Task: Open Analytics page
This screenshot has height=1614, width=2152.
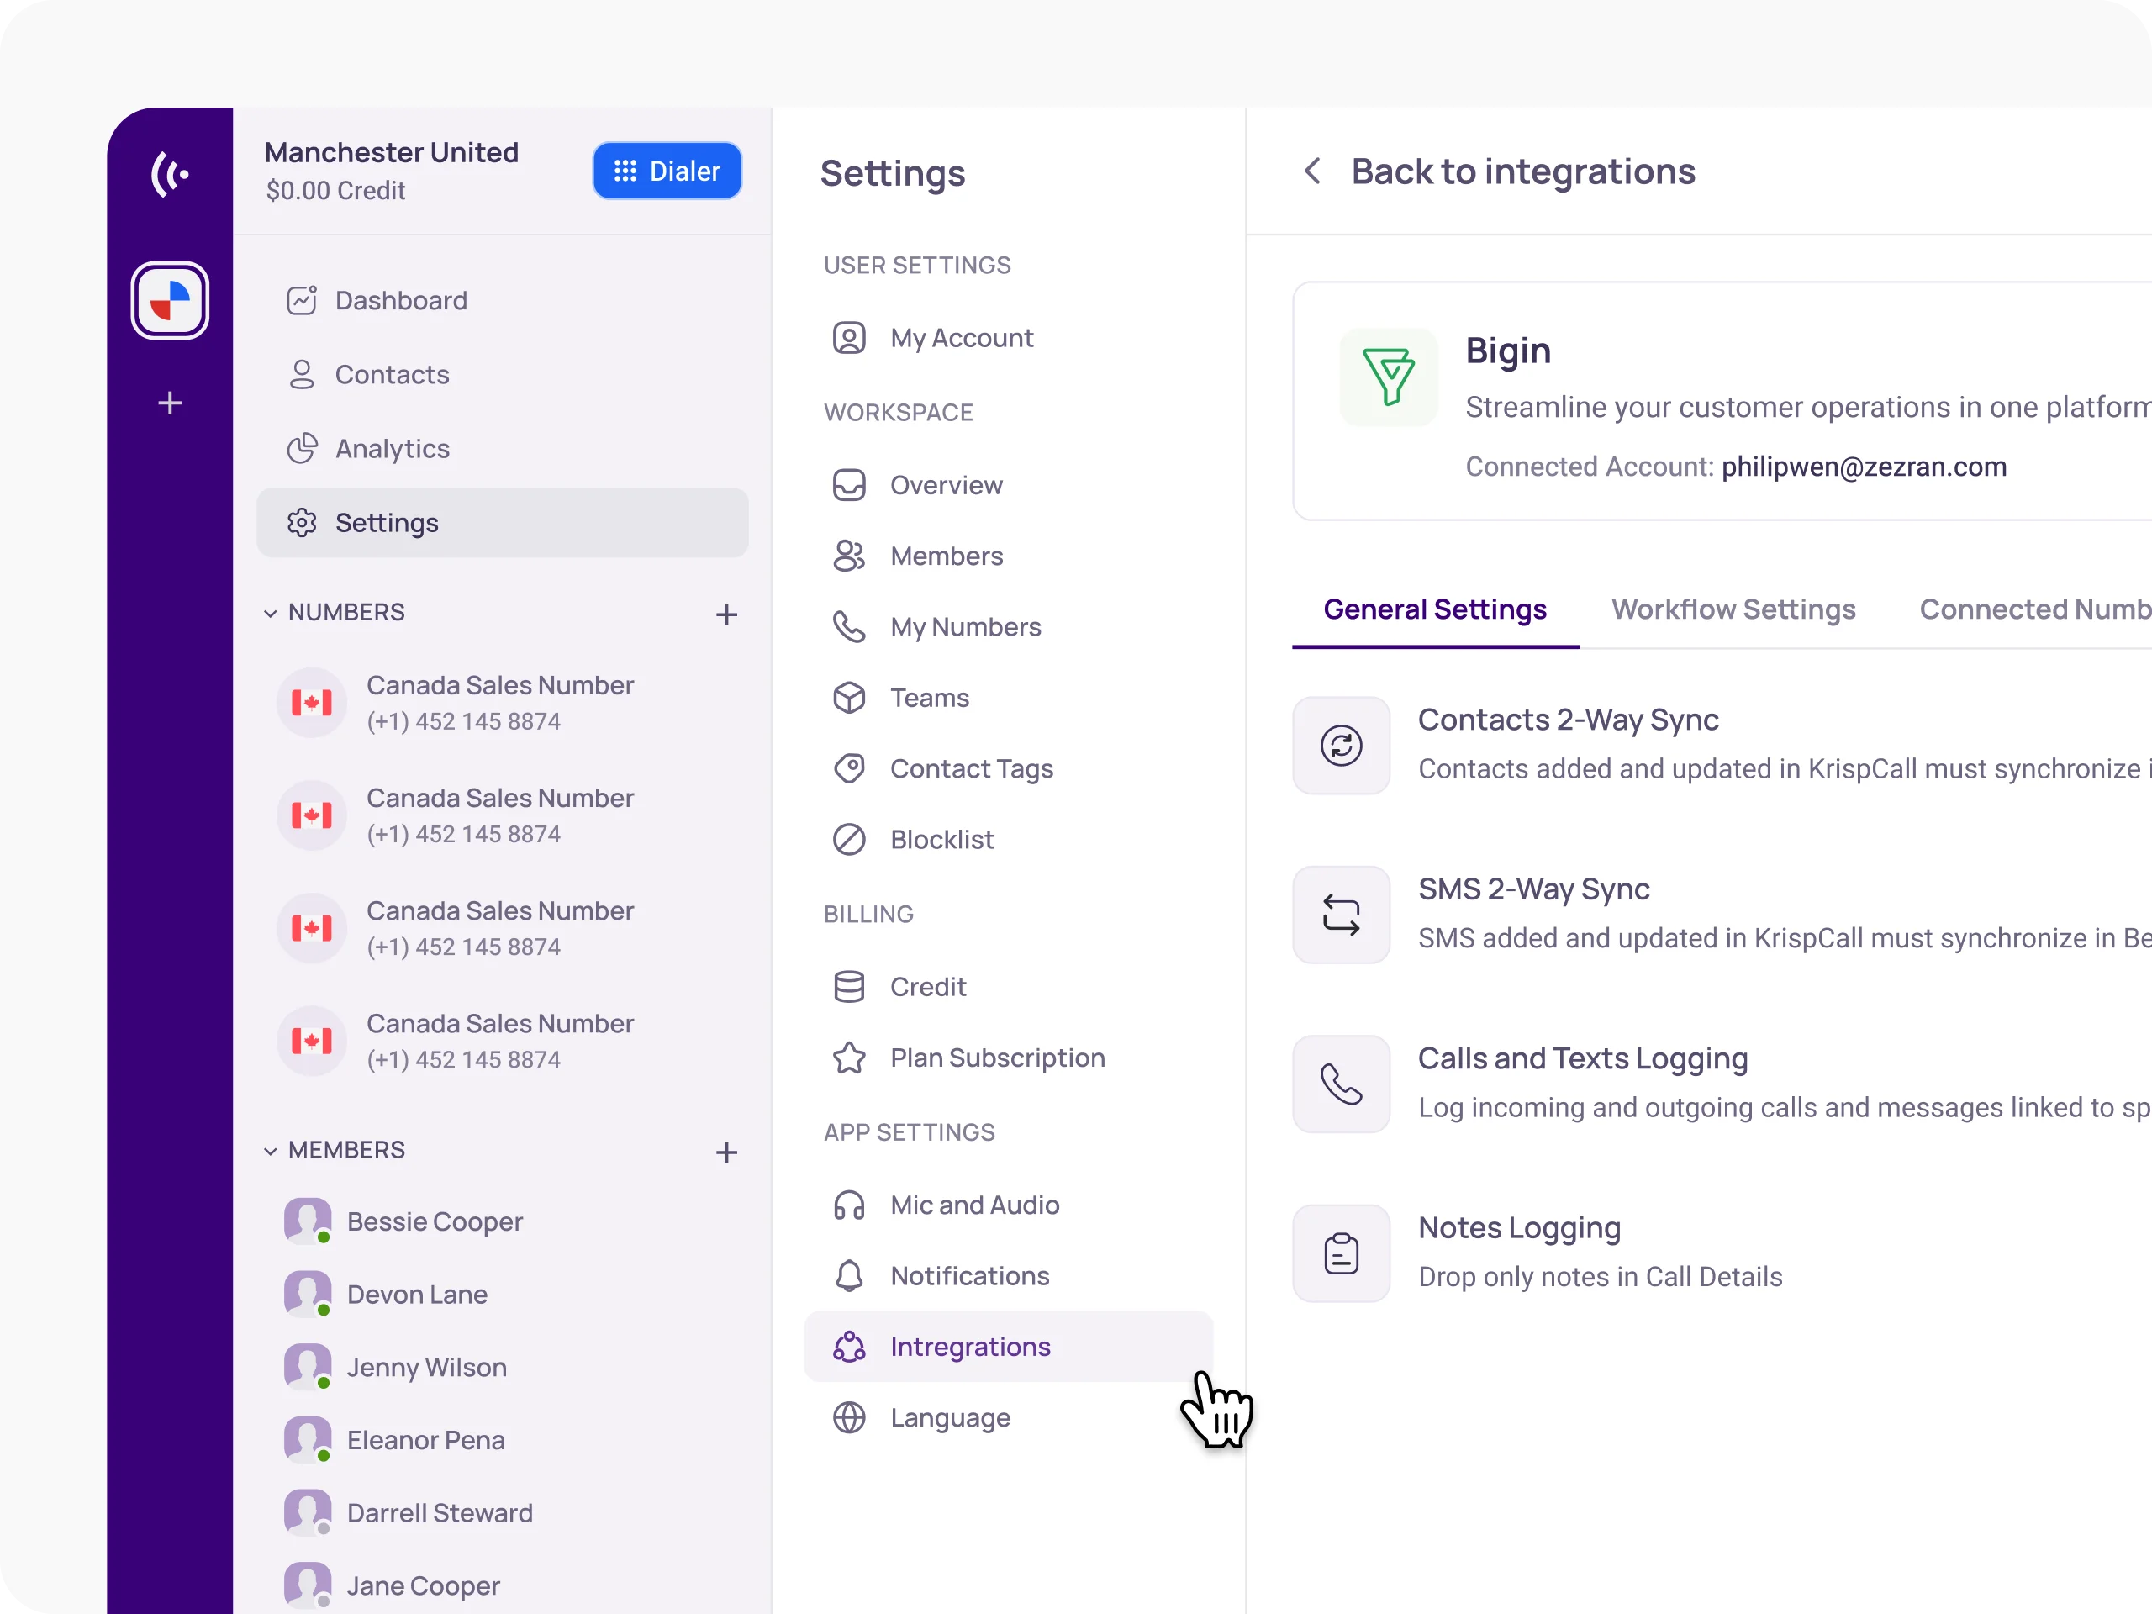Action: (x=502, y=449)
